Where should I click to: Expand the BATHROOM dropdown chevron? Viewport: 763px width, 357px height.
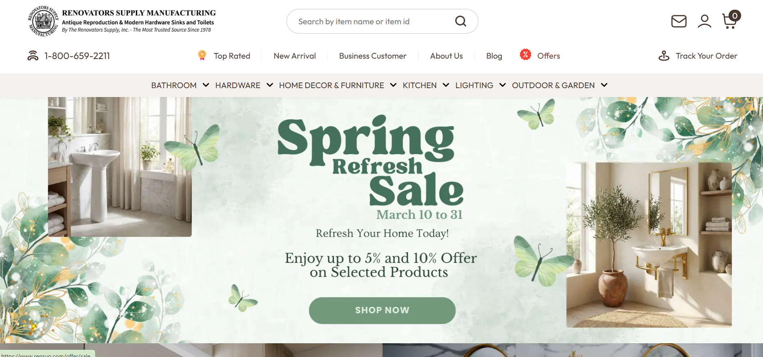coord(206,85)
